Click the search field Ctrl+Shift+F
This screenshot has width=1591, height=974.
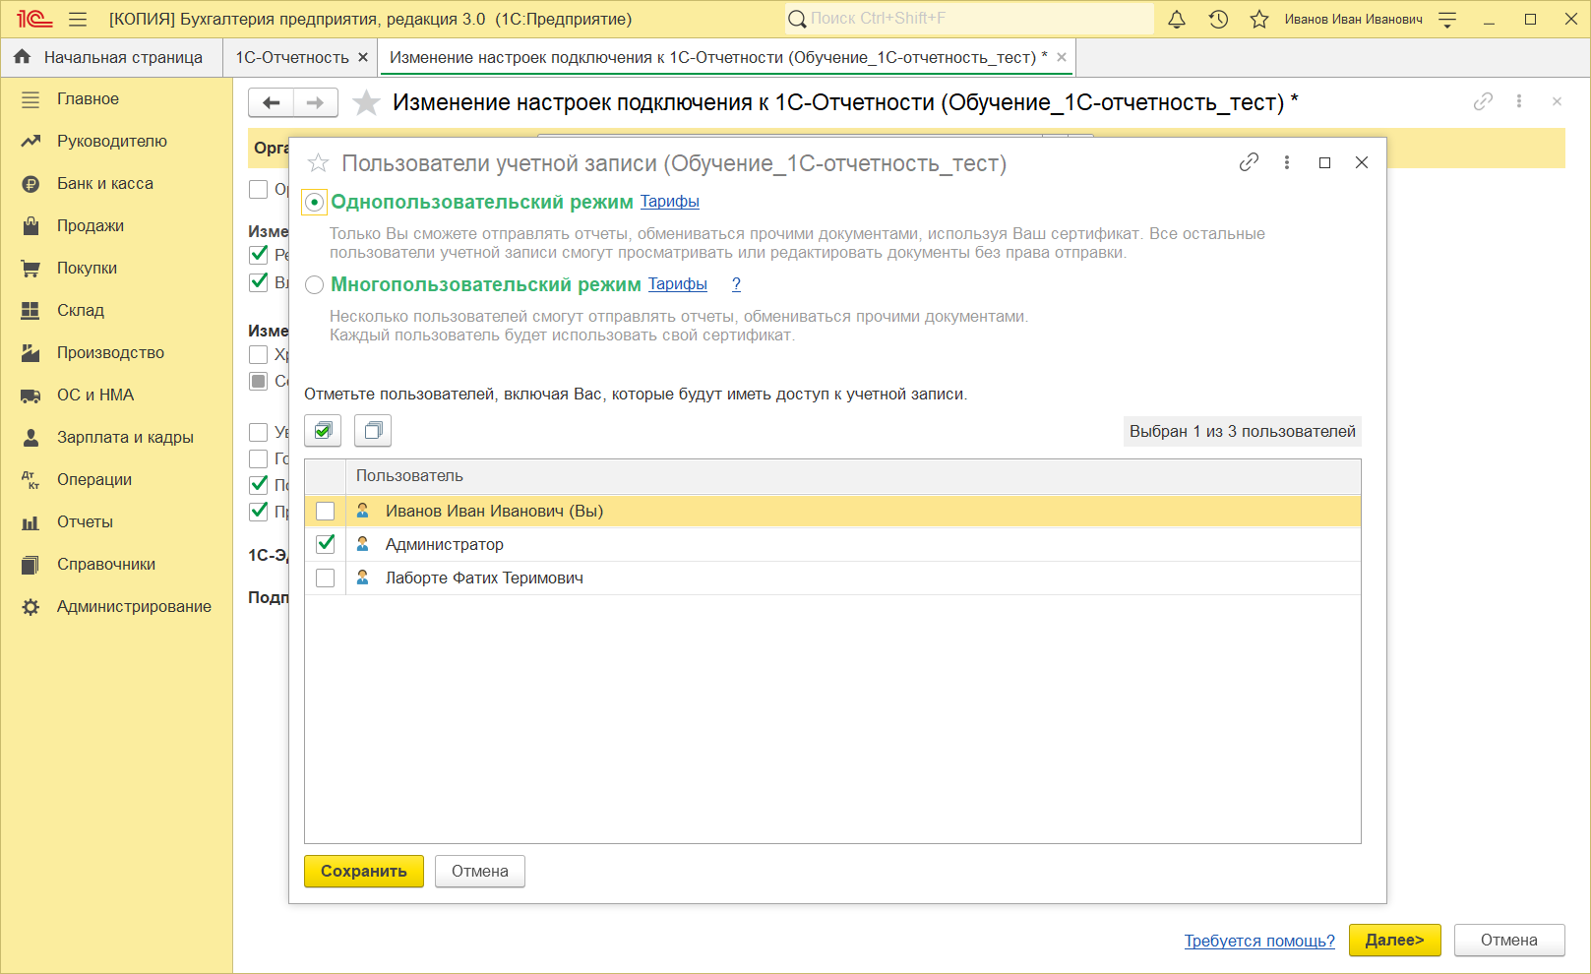(x=969, y=19)
